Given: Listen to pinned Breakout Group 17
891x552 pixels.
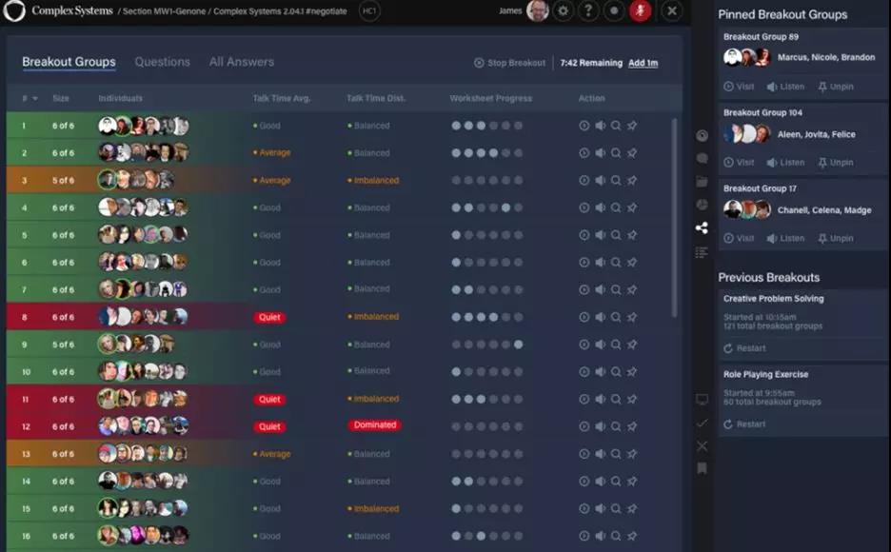Looking at the screenshot, I should point(785,239).
